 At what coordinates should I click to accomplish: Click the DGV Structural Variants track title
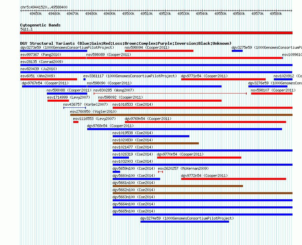[126, 43]
